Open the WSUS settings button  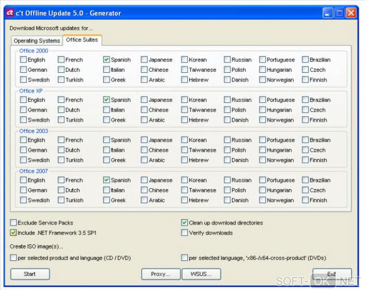[x=201, y=274]
